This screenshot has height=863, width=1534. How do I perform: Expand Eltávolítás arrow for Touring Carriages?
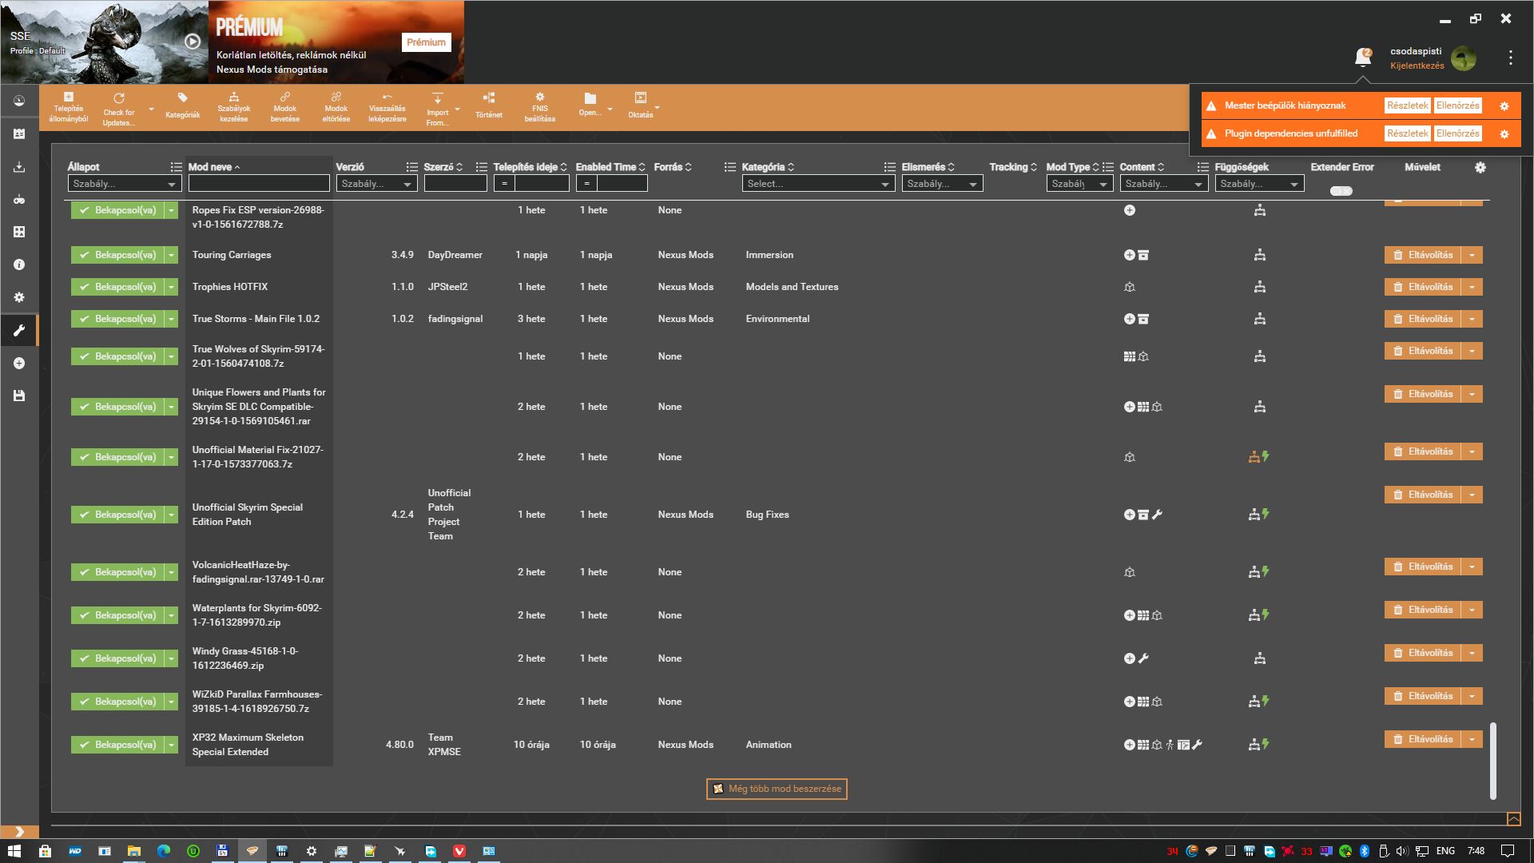[1472, 255]
